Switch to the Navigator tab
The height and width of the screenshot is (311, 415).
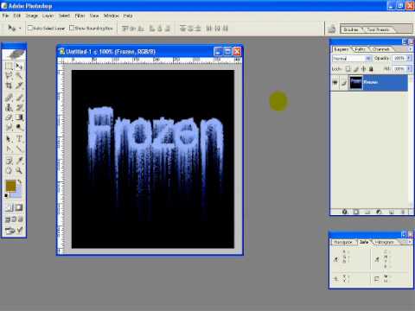tap(343, 242)
